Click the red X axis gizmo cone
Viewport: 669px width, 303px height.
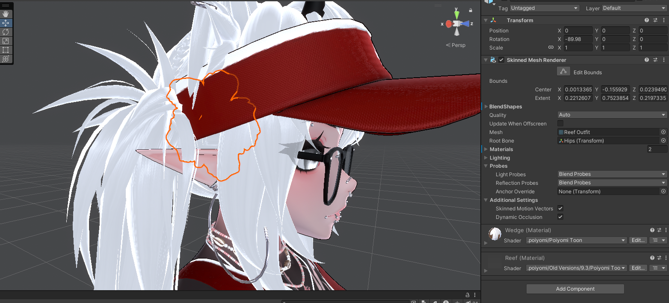(x=449, y=24)
